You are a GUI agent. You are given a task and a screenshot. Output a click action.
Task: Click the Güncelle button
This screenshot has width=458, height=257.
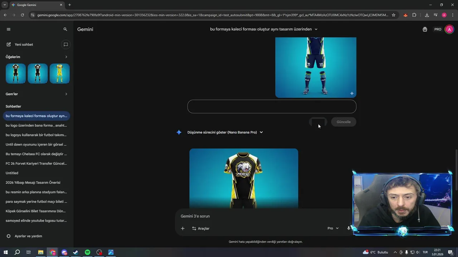[x=343, y=122]
